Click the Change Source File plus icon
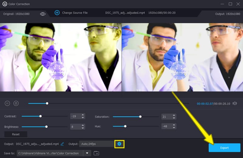Image resolution: width=243 pixels, height=158 pixels. click(57, 13)
